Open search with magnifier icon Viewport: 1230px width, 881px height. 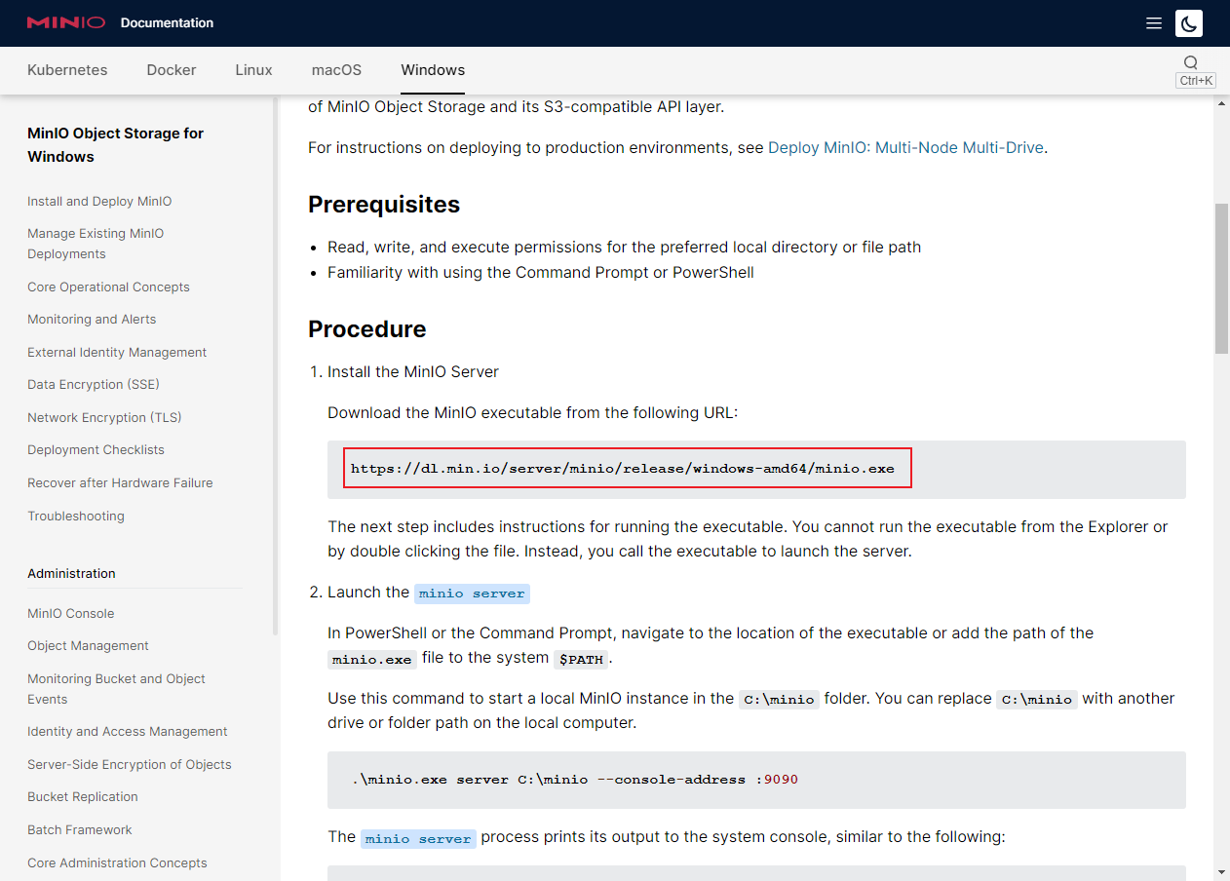[x=1190, y=62]
